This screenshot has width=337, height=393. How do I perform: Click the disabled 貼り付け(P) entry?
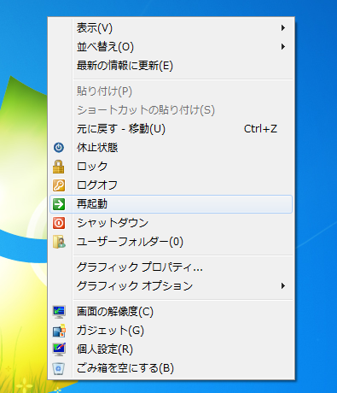pos(171,91)
